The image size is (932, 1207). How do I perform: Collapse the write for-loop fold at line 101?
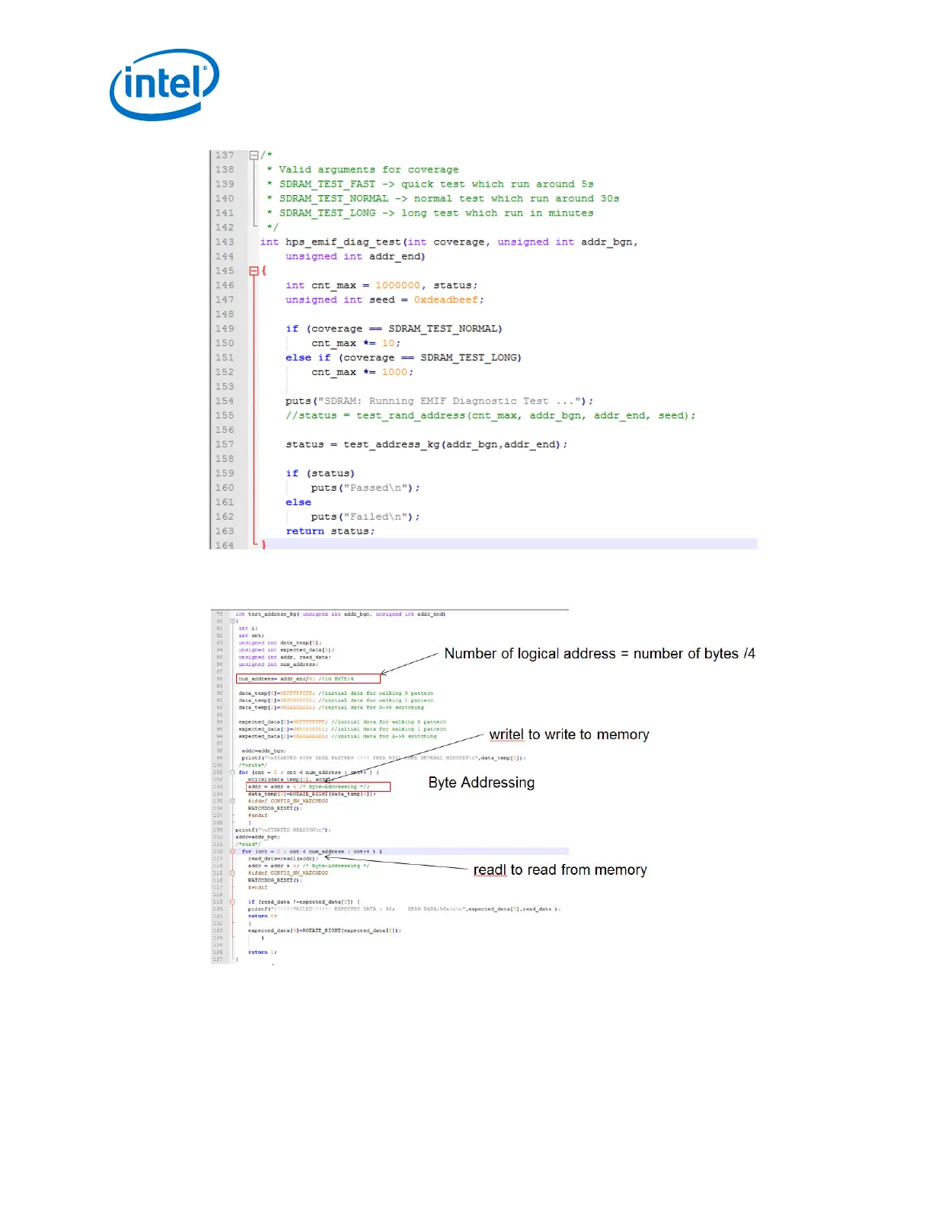233,772
